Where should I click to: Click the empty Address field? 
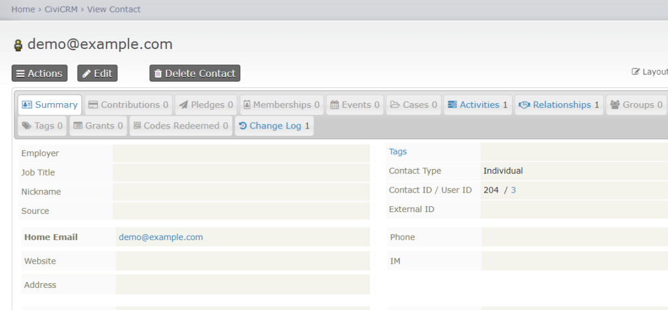pyautogui.click(x=243, y=285)
